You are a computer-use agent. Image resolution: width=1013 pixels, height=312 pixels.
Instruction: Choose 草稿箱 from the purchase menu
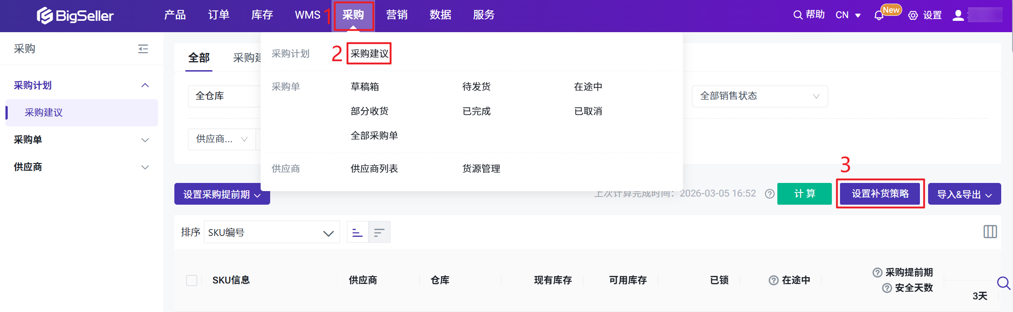coord(365,86)
